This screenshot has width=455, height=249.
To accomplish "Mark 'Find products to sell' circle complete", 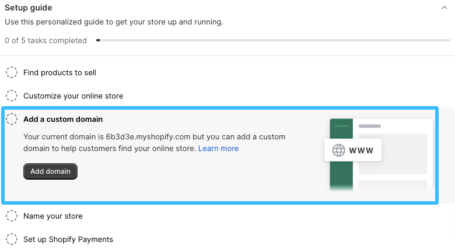I will 12,72.
